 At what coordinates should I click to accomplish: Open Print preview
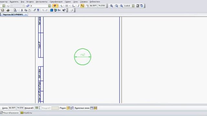[x=15, y=10]
